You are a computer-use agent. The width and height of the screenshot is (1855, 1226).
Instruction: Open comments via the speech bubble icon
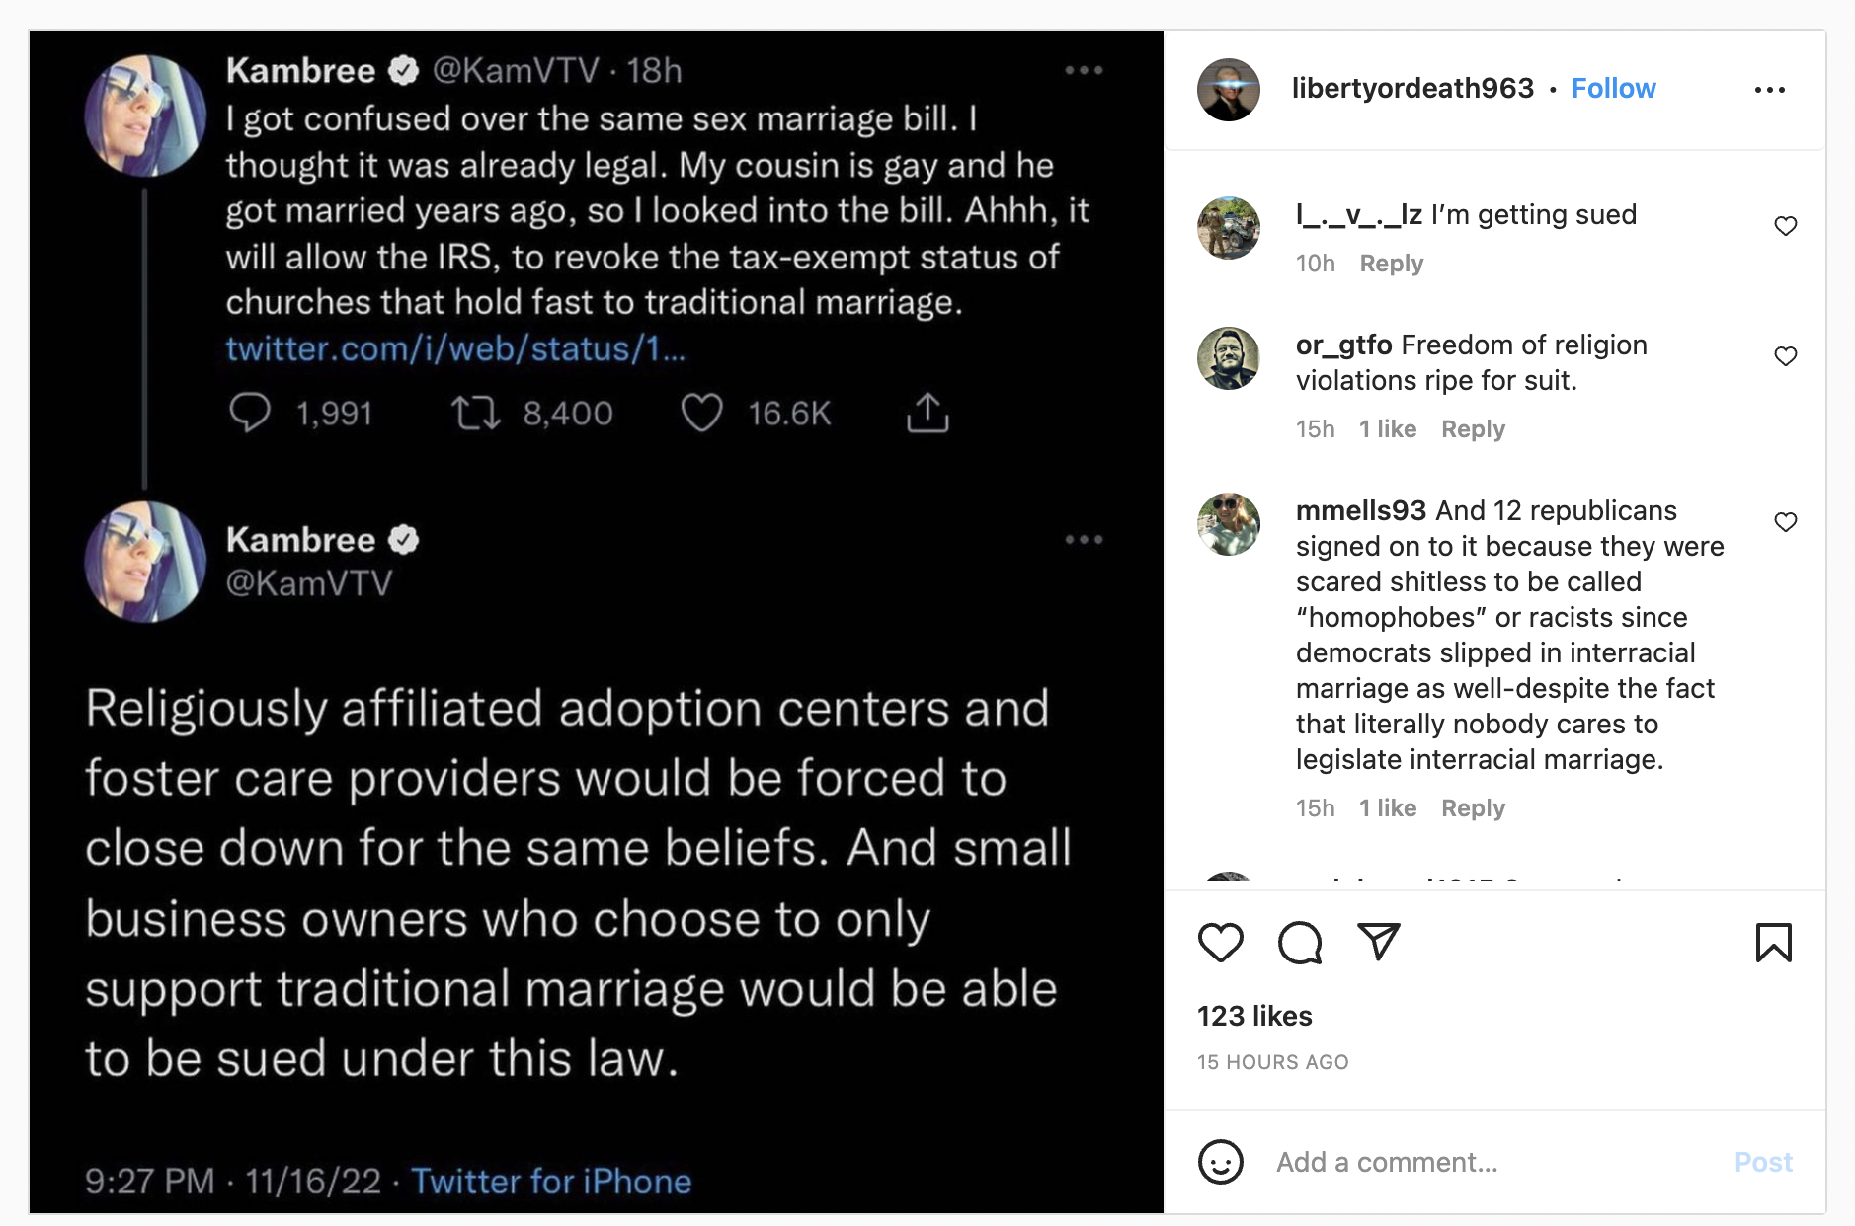point(1300,944)
